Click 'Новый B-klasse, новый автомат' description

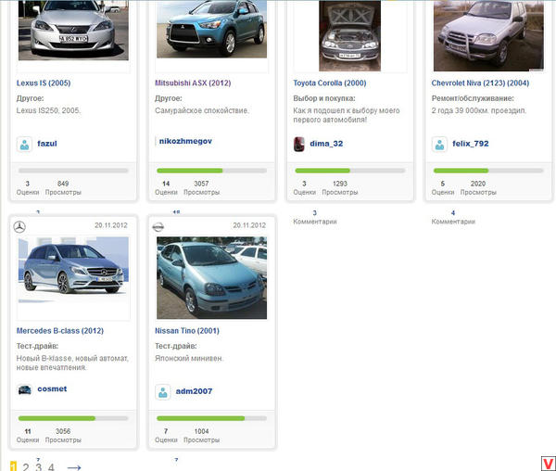pyautogui.click(x=72, y=363)
